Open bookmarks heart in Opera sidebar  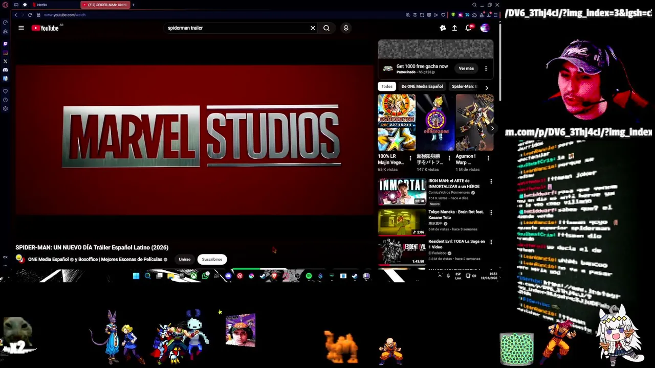click(5, 91)
